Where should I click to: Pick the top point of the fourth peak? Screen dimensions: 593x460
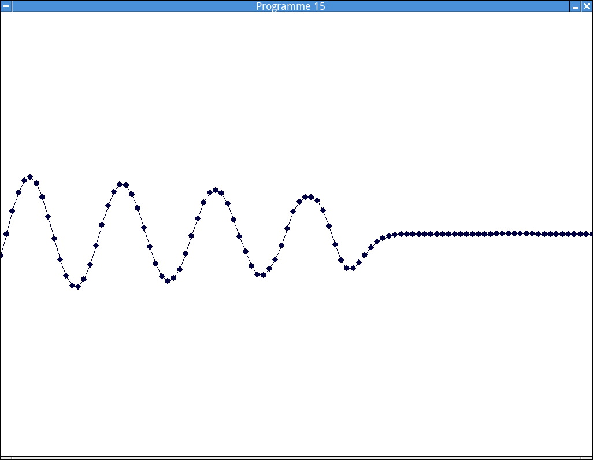311,197
